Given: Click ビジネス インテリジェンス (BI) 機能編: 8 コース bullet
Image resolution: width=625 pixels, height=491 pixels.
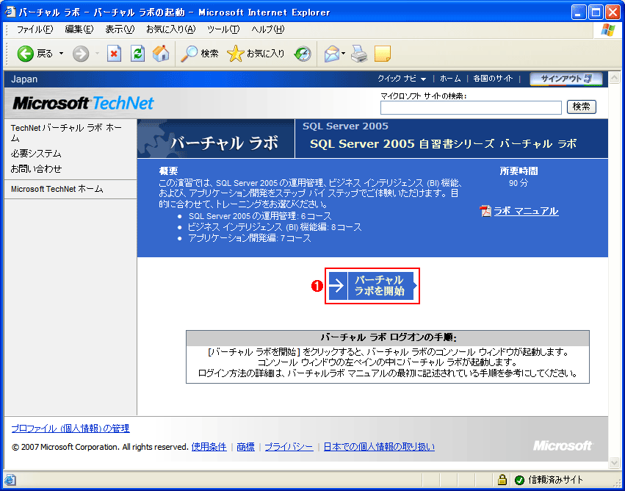Looking at the screenshot, I should coord(275,227).
